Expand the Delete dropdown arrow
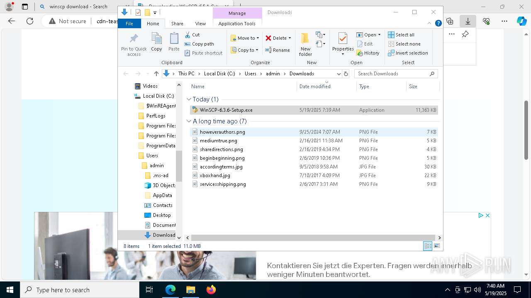Viewport: 531px width, 298px height. point(290,38)
